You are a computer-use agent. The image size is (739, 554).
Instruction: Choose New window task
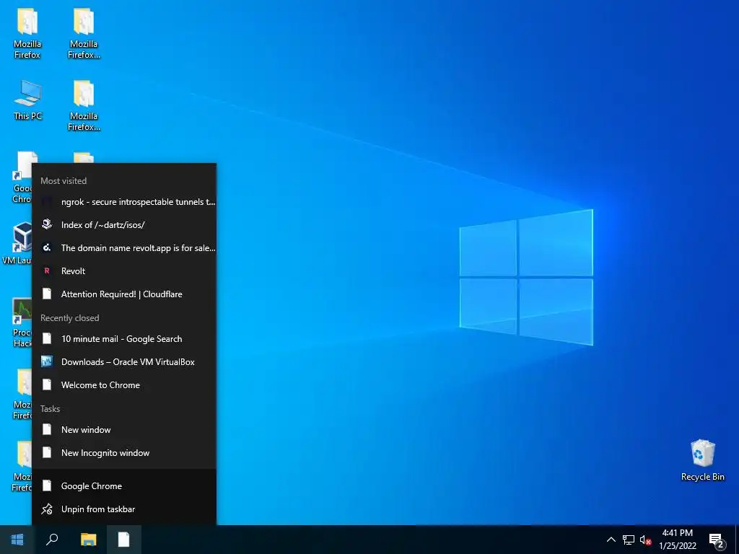tap(124, 430)
